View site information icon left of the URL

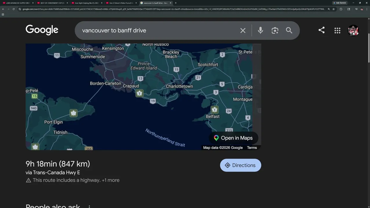[x=20, y=9]
